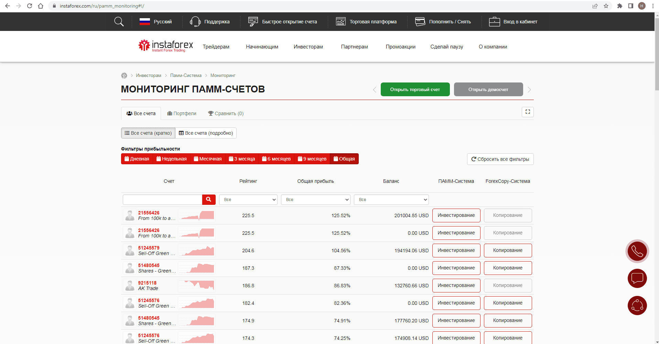
Task: Open the Партнерам navigation menu
Action: pyautogui.click(x=355, y=47)
